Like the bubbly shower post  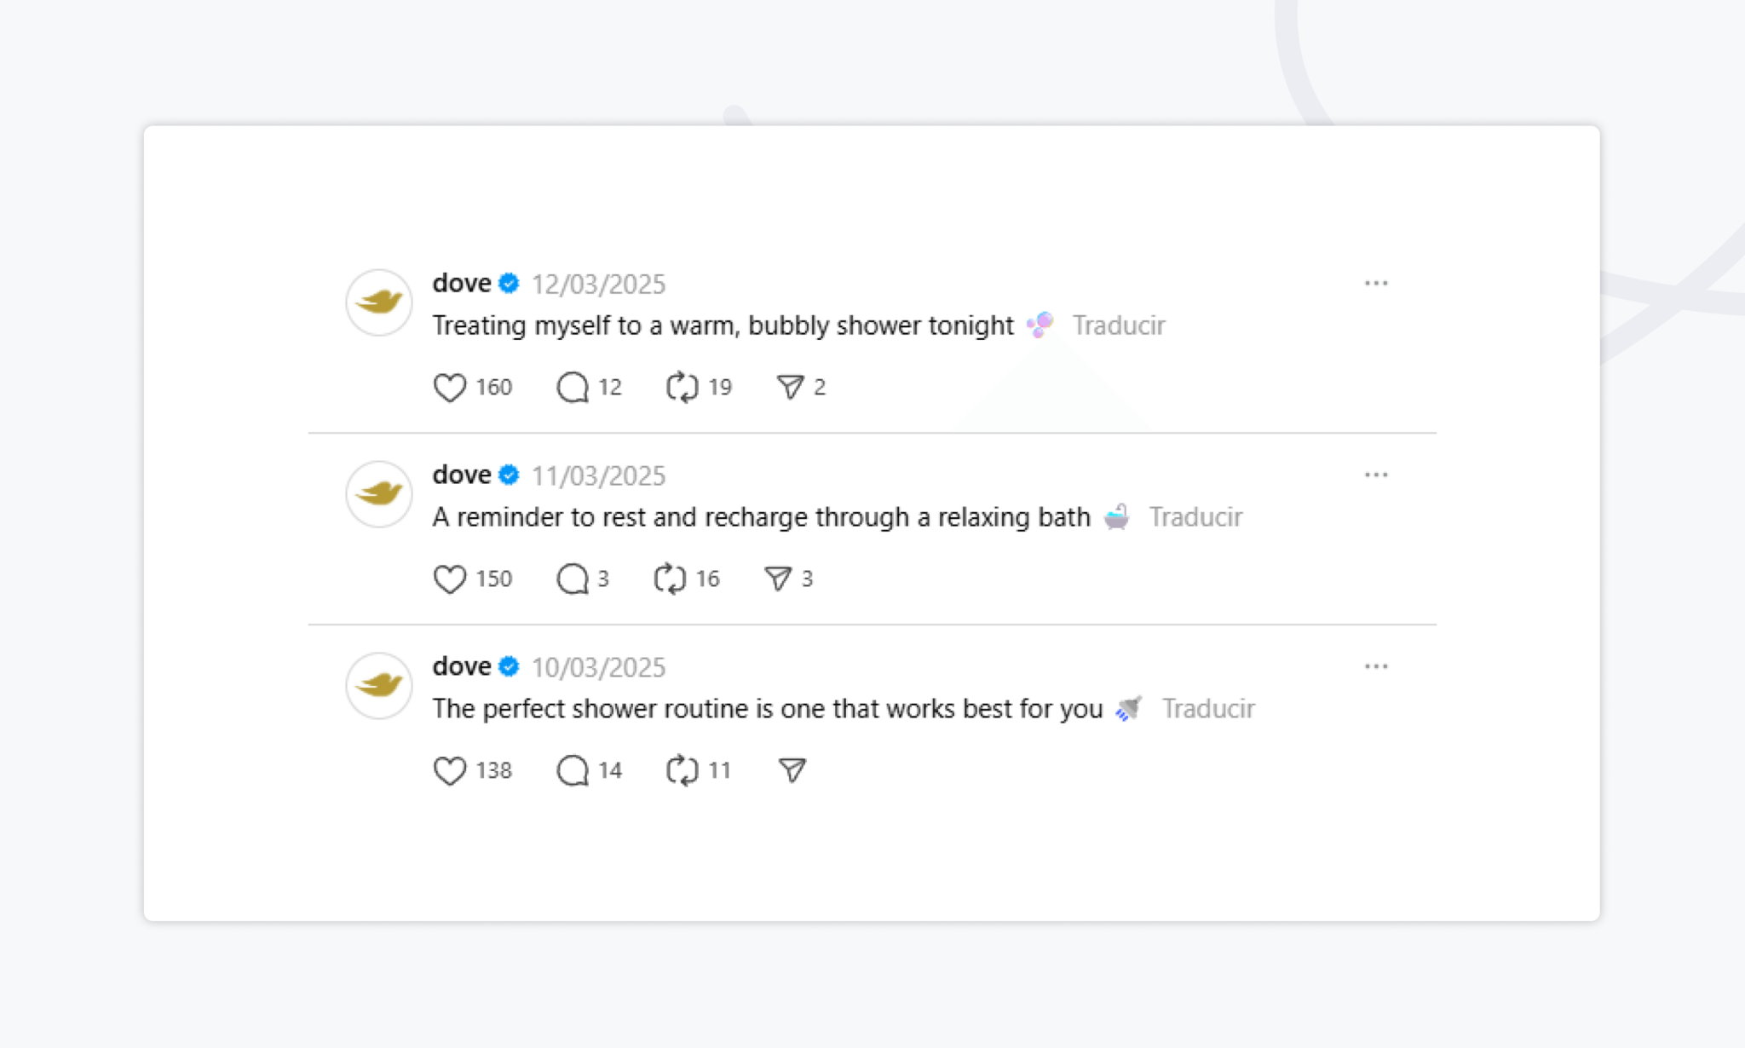pos(449,388)
